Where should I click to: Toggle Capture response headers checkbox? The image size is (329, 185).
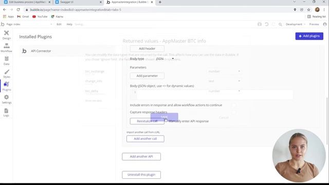[234, 112]
